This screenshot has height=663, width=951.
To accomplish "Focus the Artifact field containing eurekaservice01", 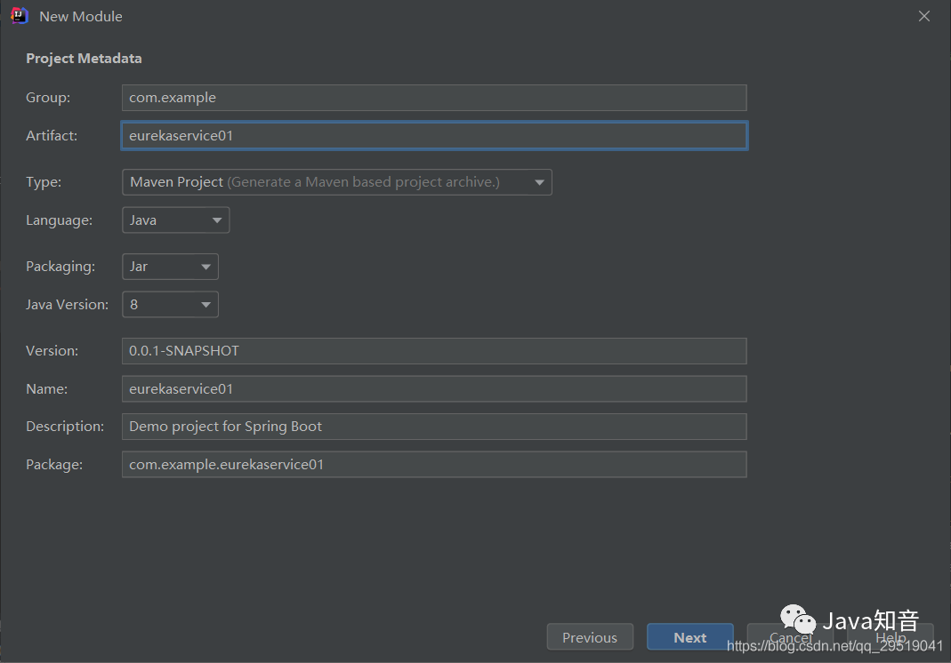I will 433,136.
